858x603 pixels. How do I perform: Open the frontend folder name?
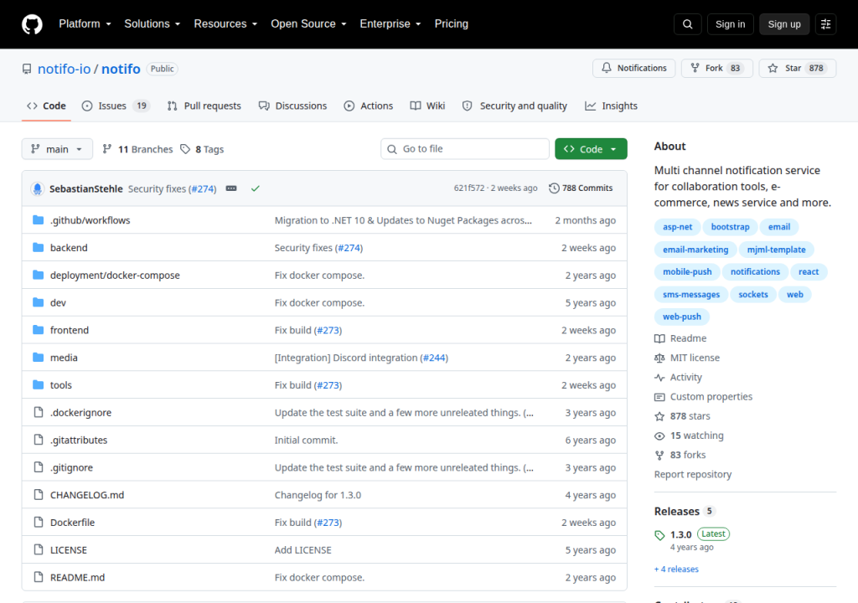coord(70,330)
